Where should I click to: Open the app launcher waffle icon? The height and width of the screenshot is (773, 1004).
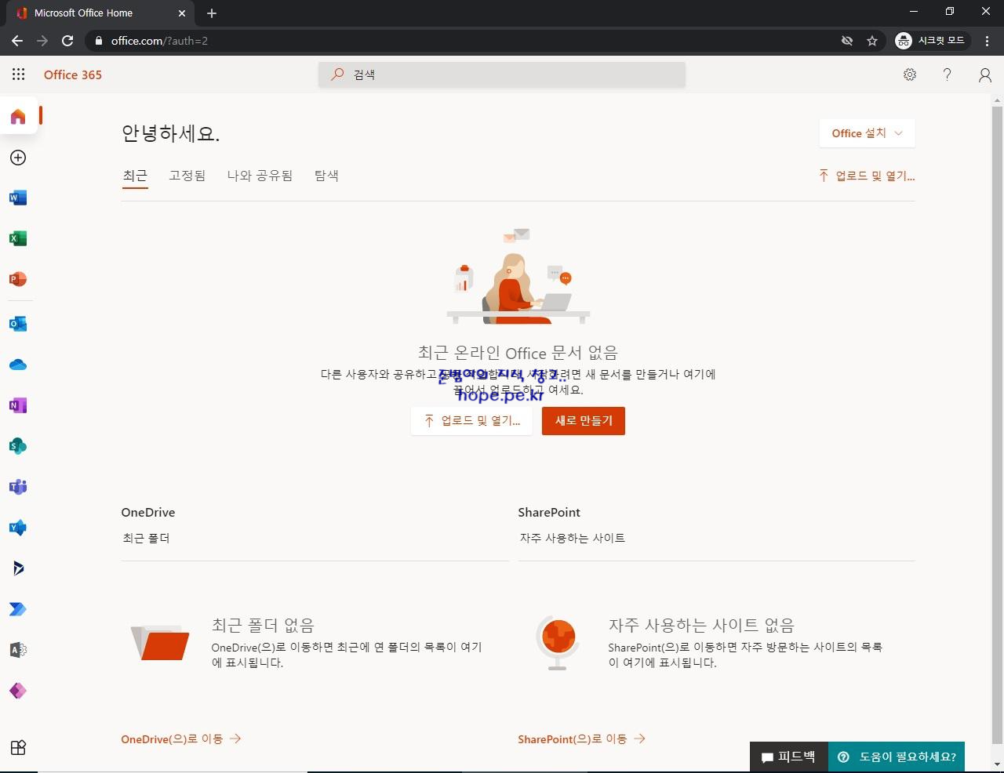pos(18,74)
